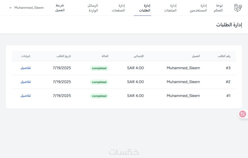Click تفاصيل link for order #1

tap(26, 96)
